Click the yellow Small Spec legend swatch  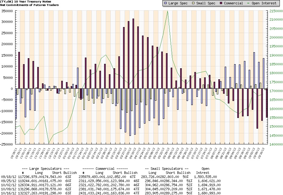(x=193, y=3)
